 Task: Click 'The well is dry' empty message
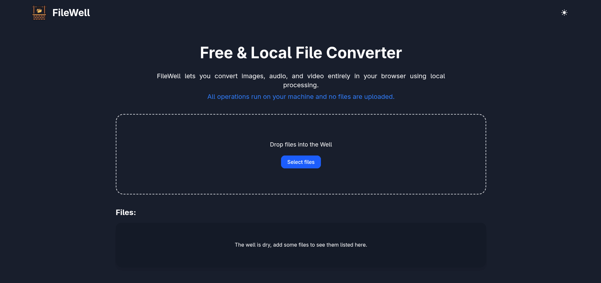(301, 245)
